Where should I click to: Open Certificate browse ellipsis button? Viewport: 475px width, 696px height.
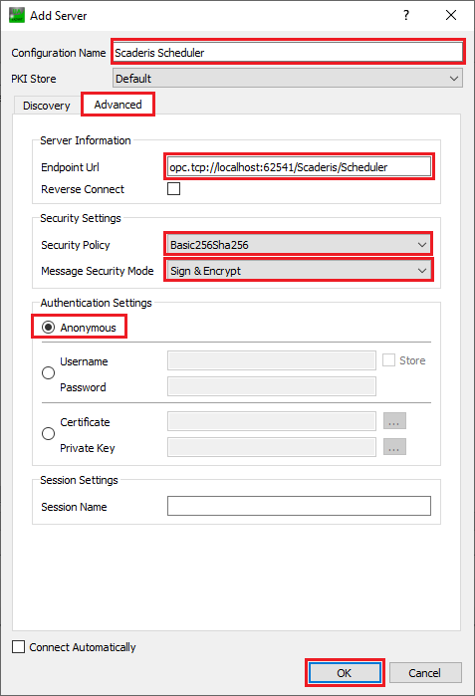394,421
